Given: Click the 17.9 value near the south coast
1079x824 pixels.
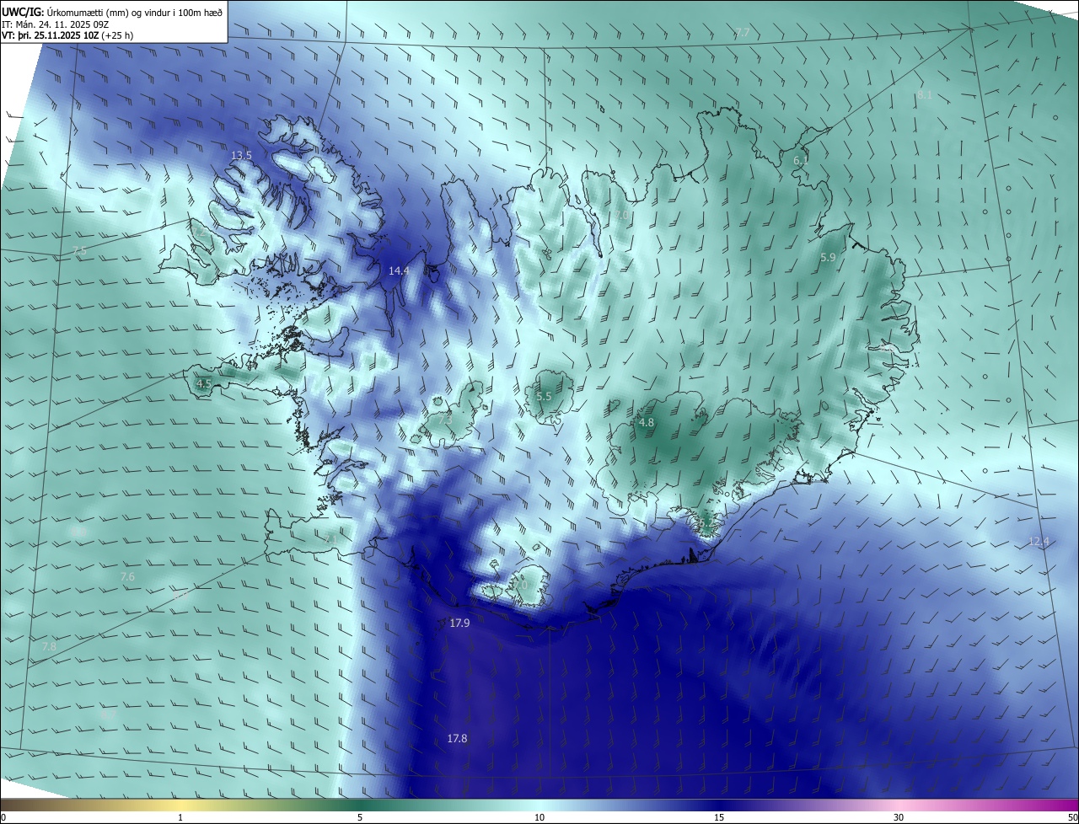Looking at the screenshot, I should 459,623.
